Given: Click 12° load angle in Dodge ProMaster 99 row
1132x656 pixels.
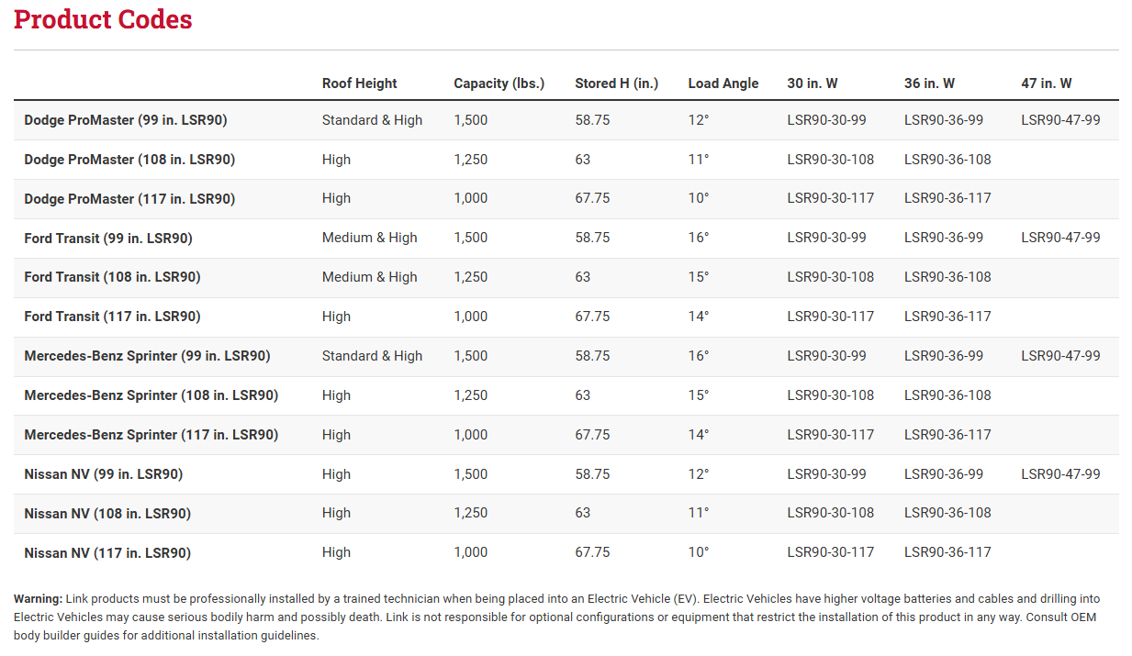Looking at the screenshot, I should [x=699, y=120].
